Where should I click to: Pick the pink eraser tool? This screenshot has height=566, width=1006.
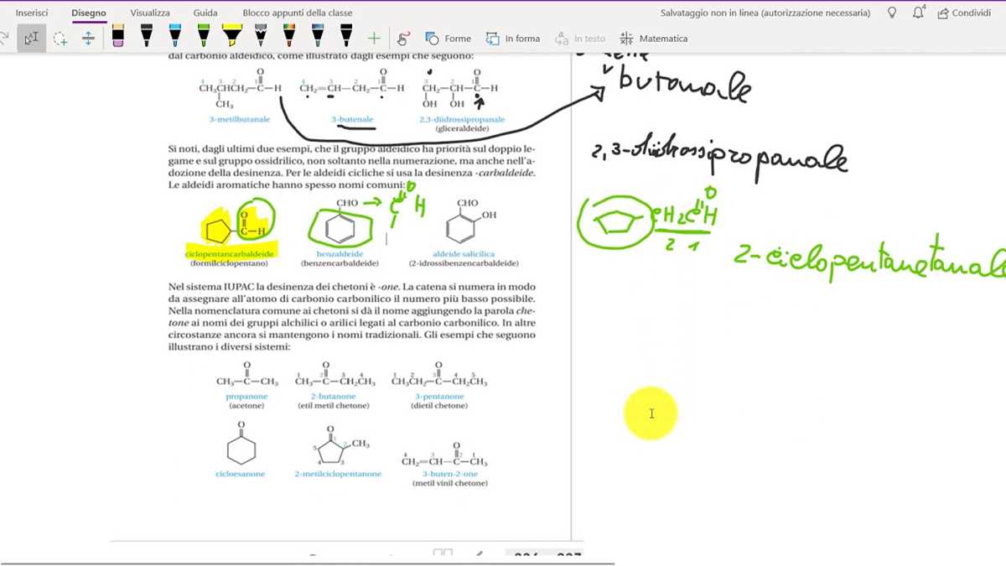tap(117, 35)
